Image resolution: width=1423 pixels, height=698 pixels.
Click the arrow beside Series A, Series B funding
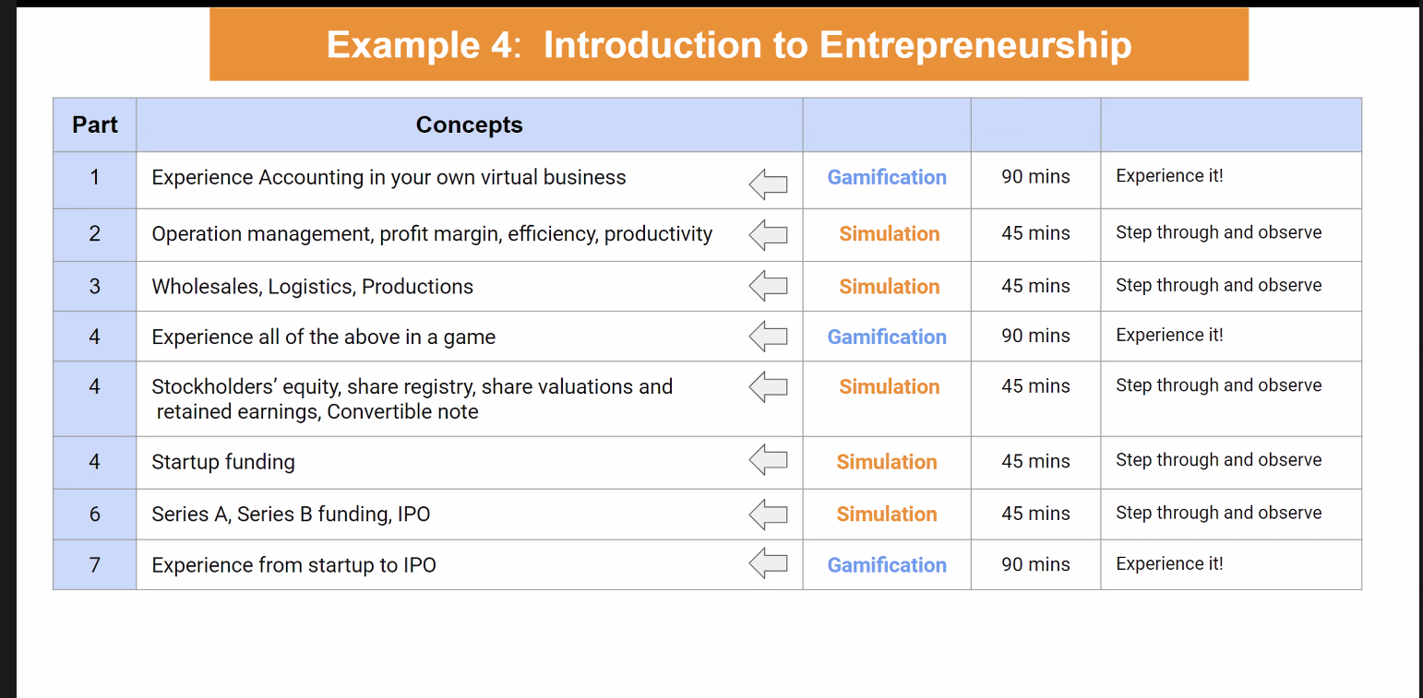pyautogui.click(x=768, y=514)
